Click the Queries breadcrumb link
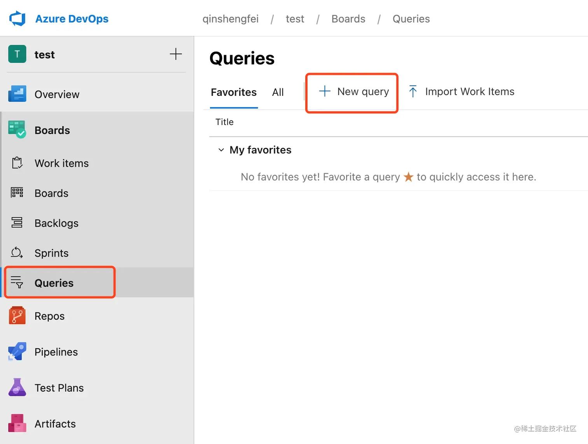The width and height of the screenshot is (588, 444). click(x=411, y=19)
